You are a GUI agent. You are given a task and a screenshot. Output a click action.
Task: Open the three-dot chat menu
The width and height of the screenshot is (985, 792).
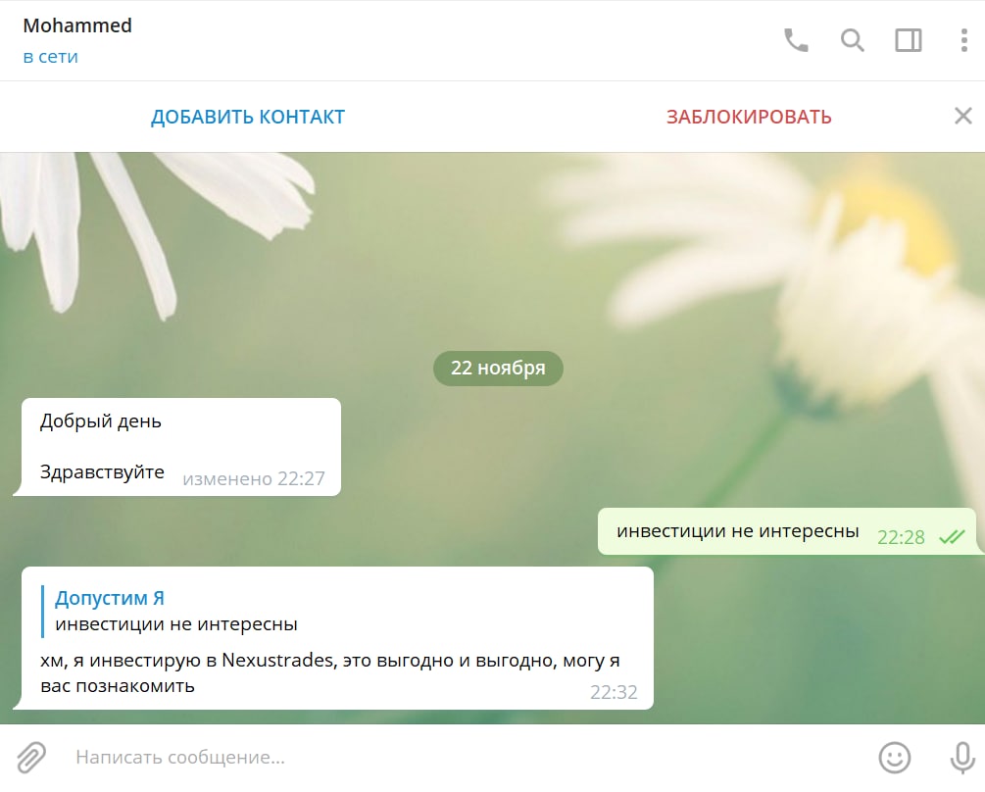pos(963,40)
